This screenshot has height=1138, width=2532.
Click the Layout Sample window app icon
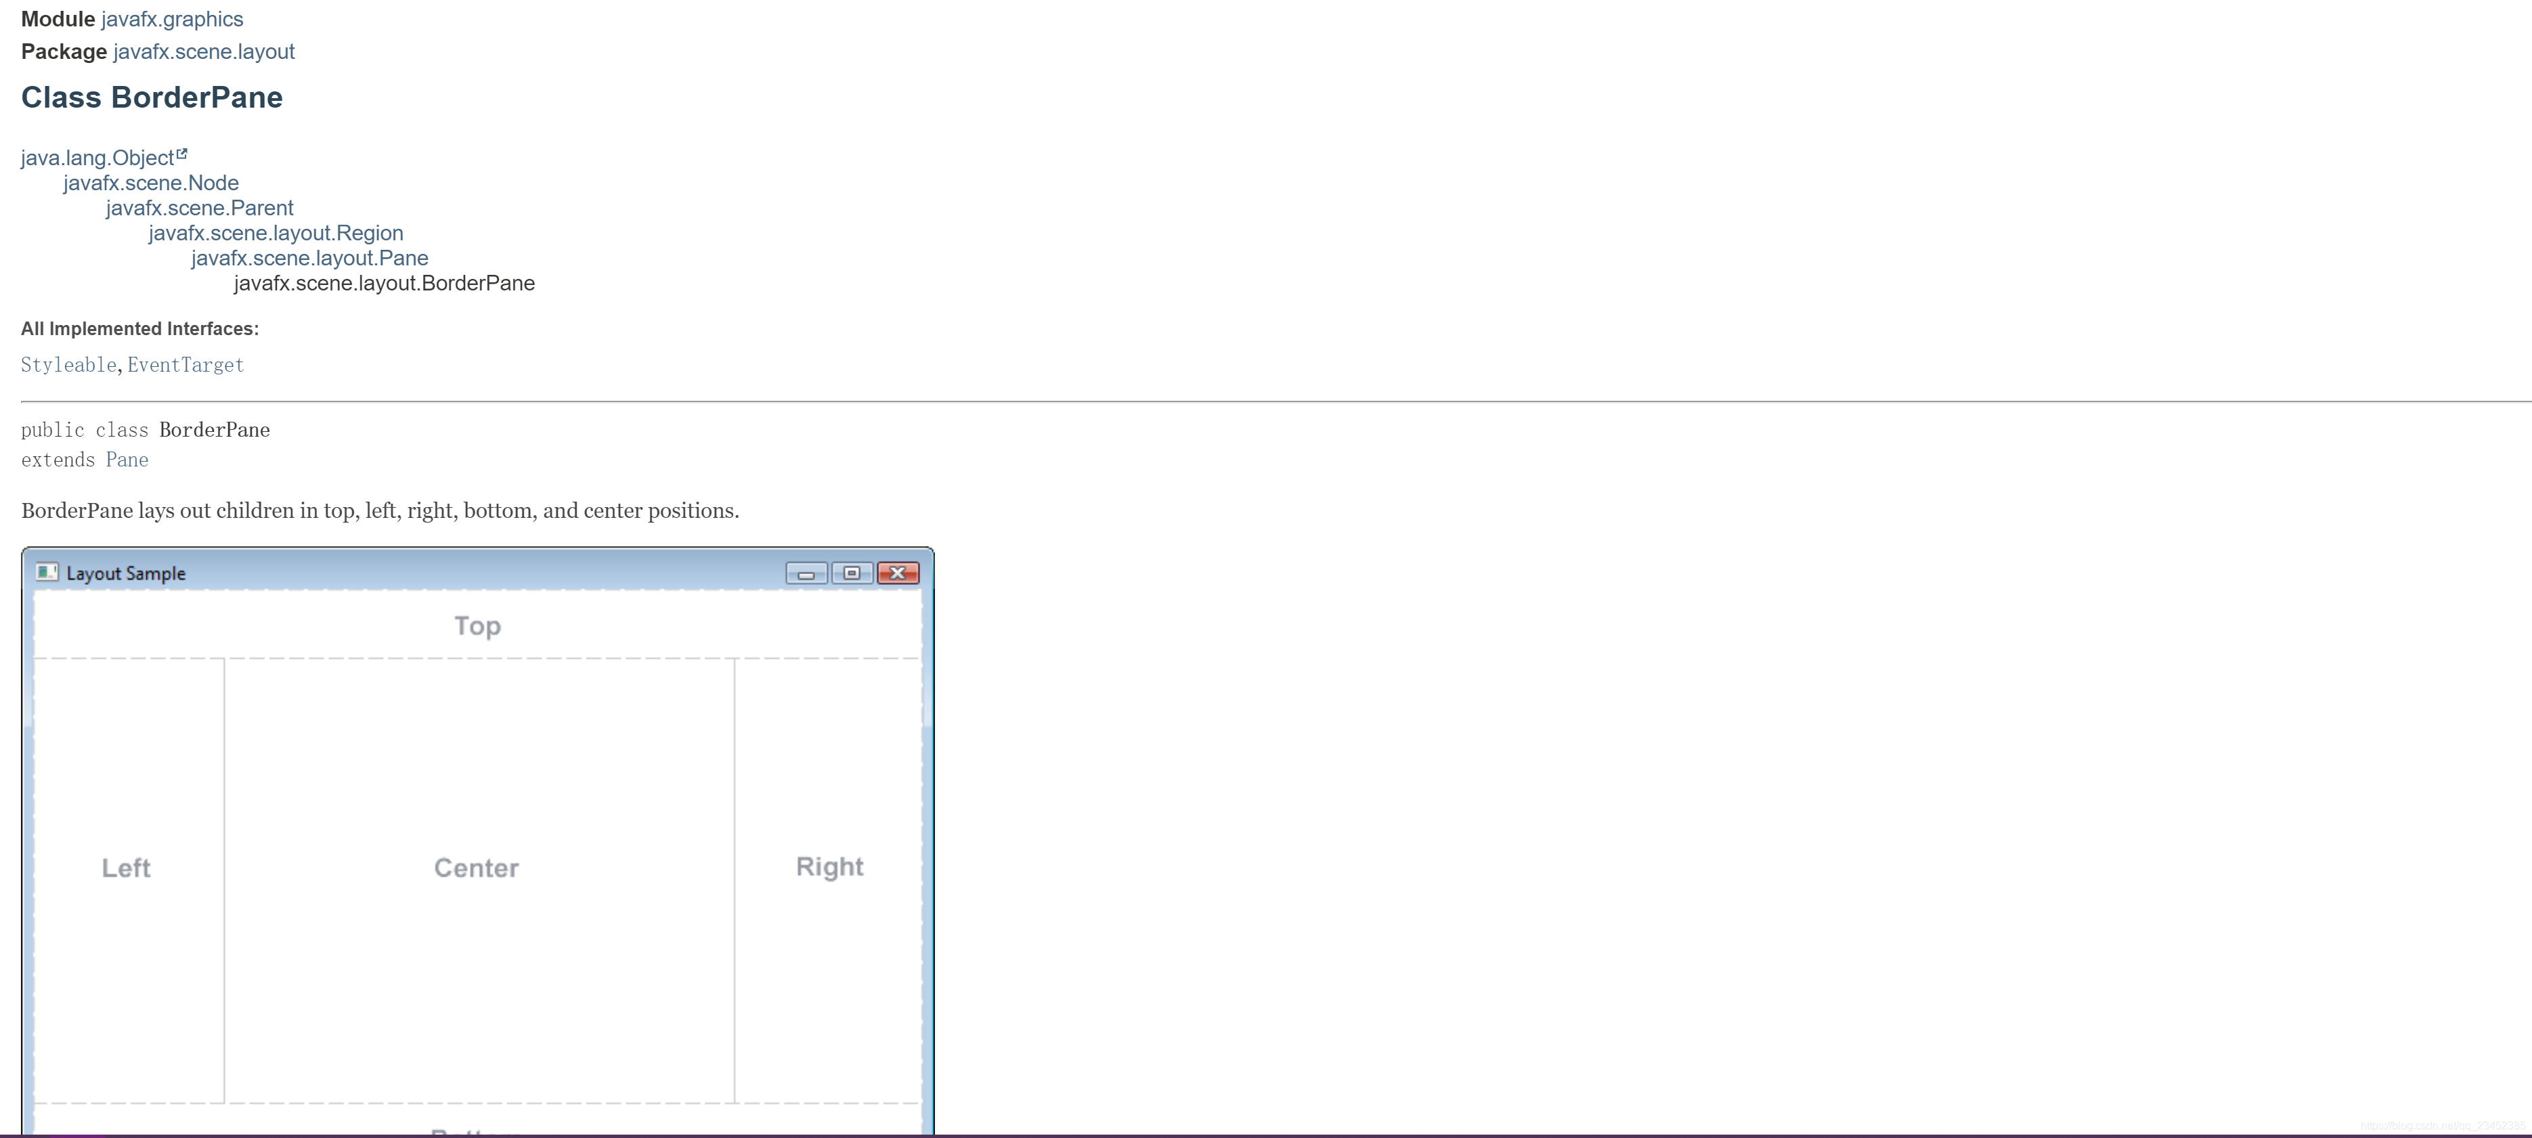pos(47,572)
